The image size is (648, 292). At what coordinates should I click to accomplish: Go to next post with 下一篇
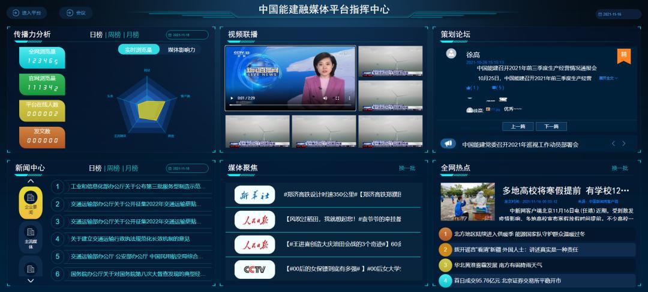551,127
